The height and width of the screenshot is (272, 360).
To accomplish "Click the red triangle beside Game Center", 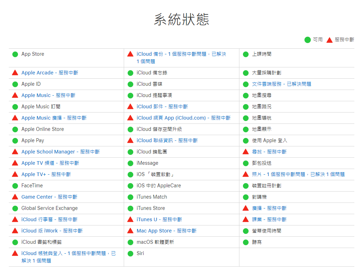I will coord(15,197).
